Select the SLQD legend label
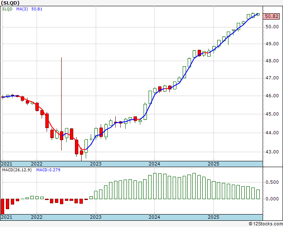283x227 pixels. tap(7, 9)
